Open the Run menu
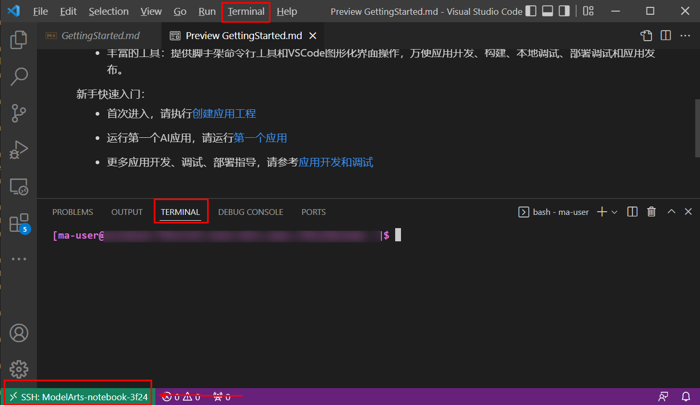This screenshot has height=405, width=700. [x=207, y=11]
